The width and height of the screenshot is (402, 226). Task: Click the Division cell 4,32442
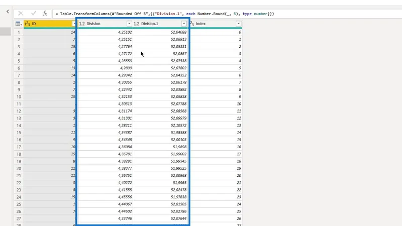105,89
